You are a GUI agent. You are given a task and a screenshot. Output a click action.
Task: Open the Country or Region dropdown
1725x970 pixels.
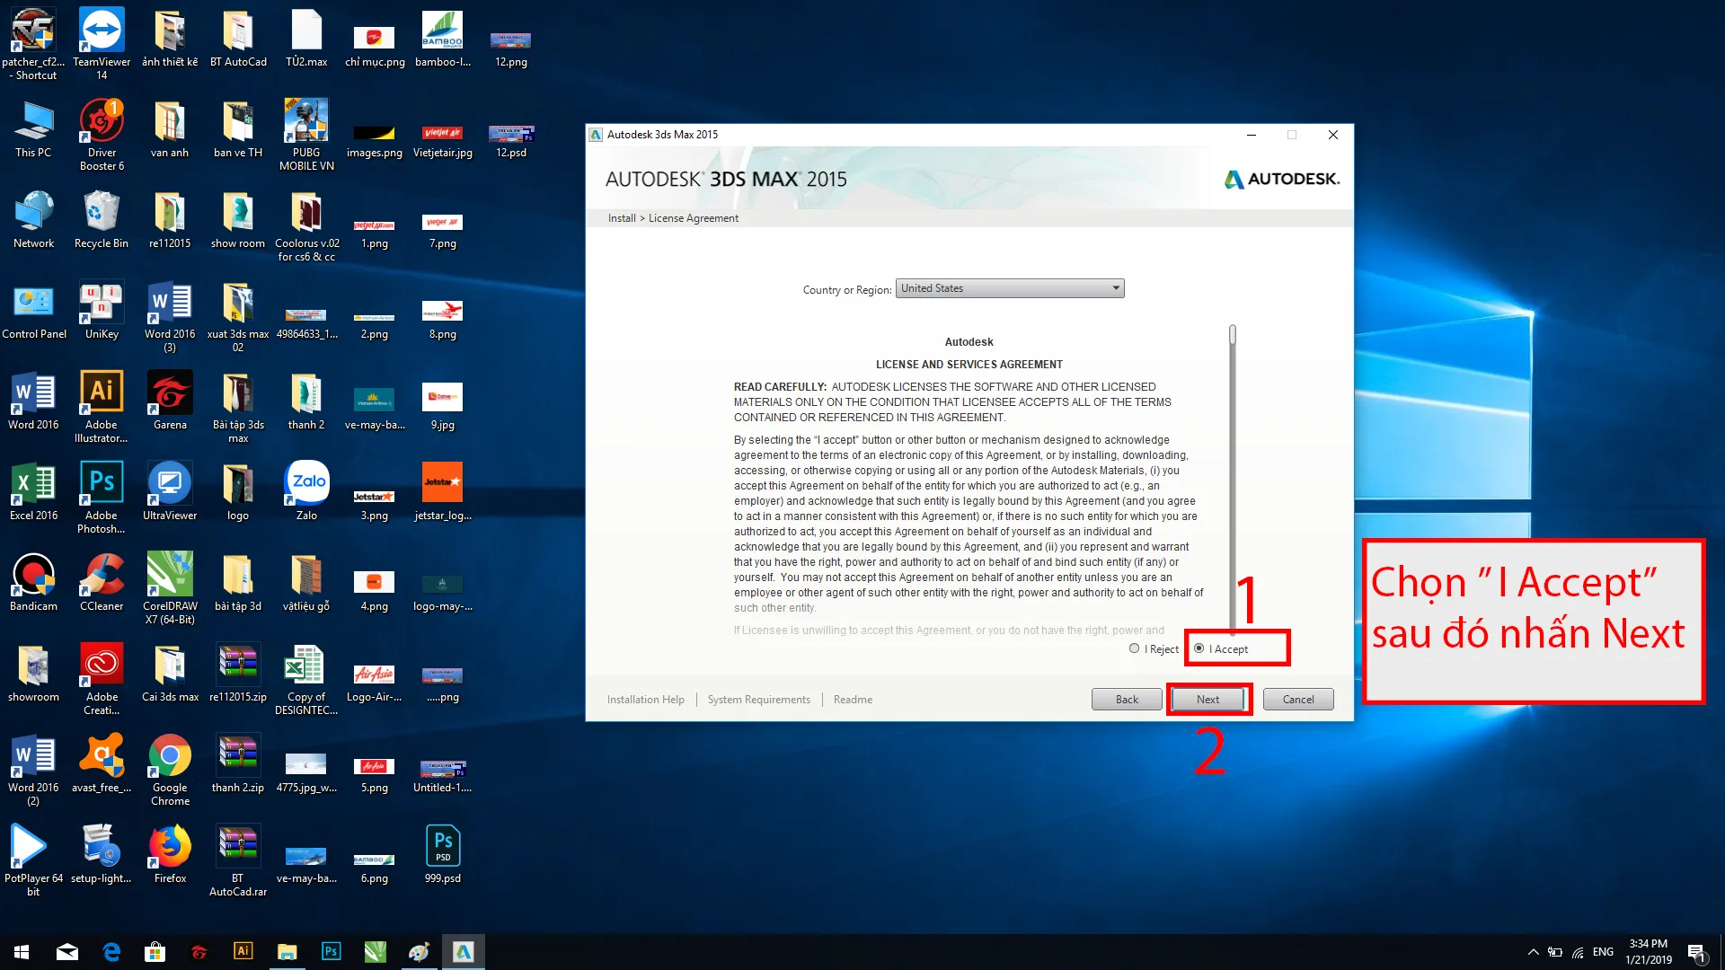1010,288
